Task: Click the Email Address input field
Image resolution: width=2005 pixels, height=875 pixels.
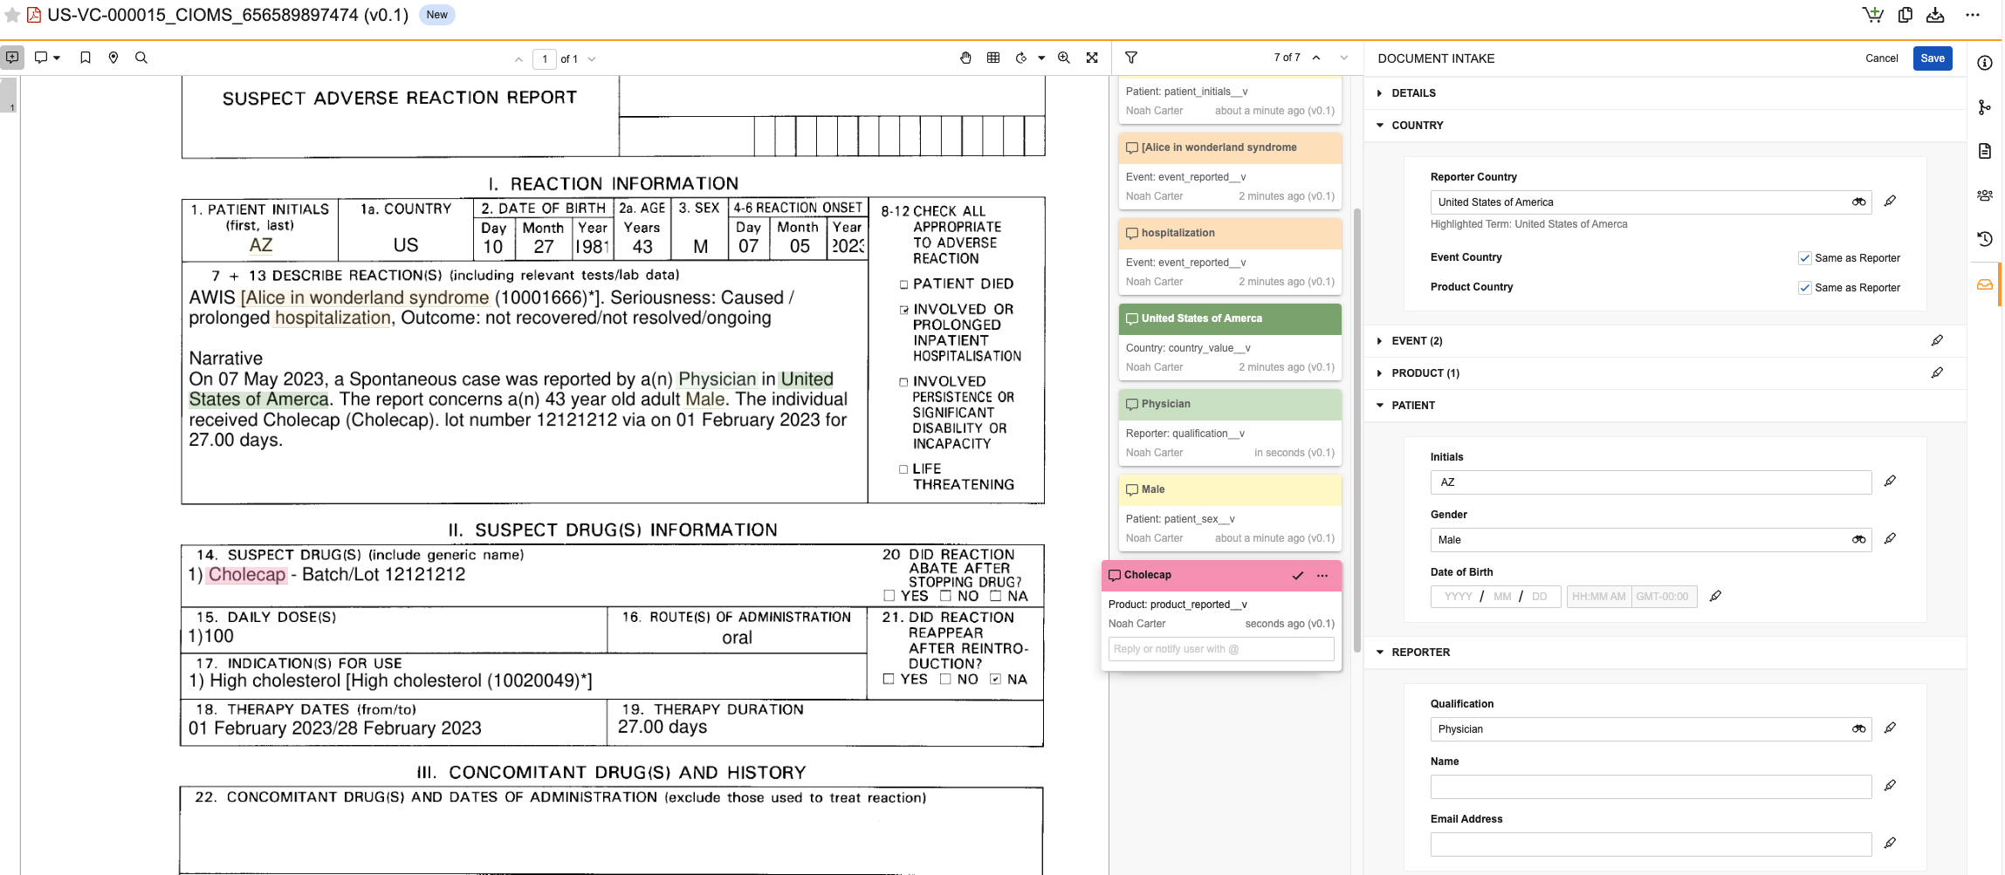Action: pos(1651,844)
